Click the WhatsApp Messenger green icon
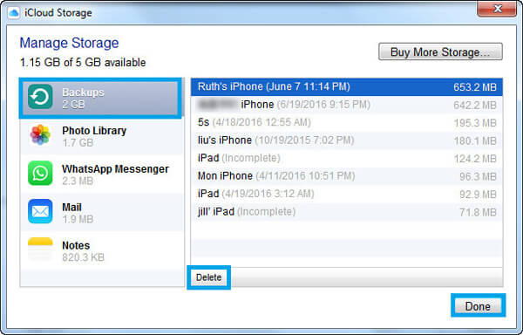 [40, 174]
